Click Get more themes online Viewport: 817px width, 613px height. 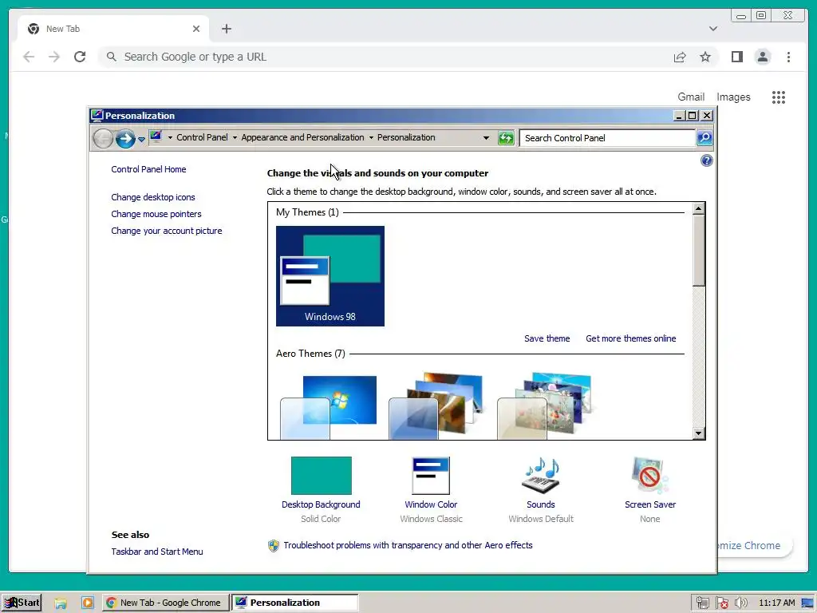click(630, 338)
